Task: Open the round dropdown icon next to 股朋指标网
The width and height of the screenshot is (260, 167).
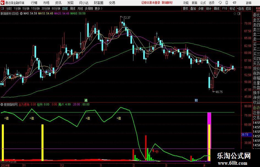Action: click(x=2, y=104)
